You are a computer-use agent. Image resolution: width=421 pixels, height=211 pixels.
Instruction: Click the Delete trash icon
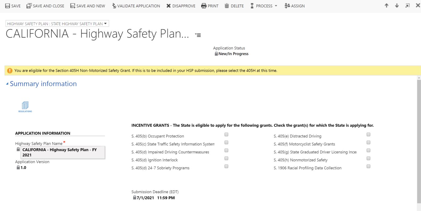tap(227, 6)
